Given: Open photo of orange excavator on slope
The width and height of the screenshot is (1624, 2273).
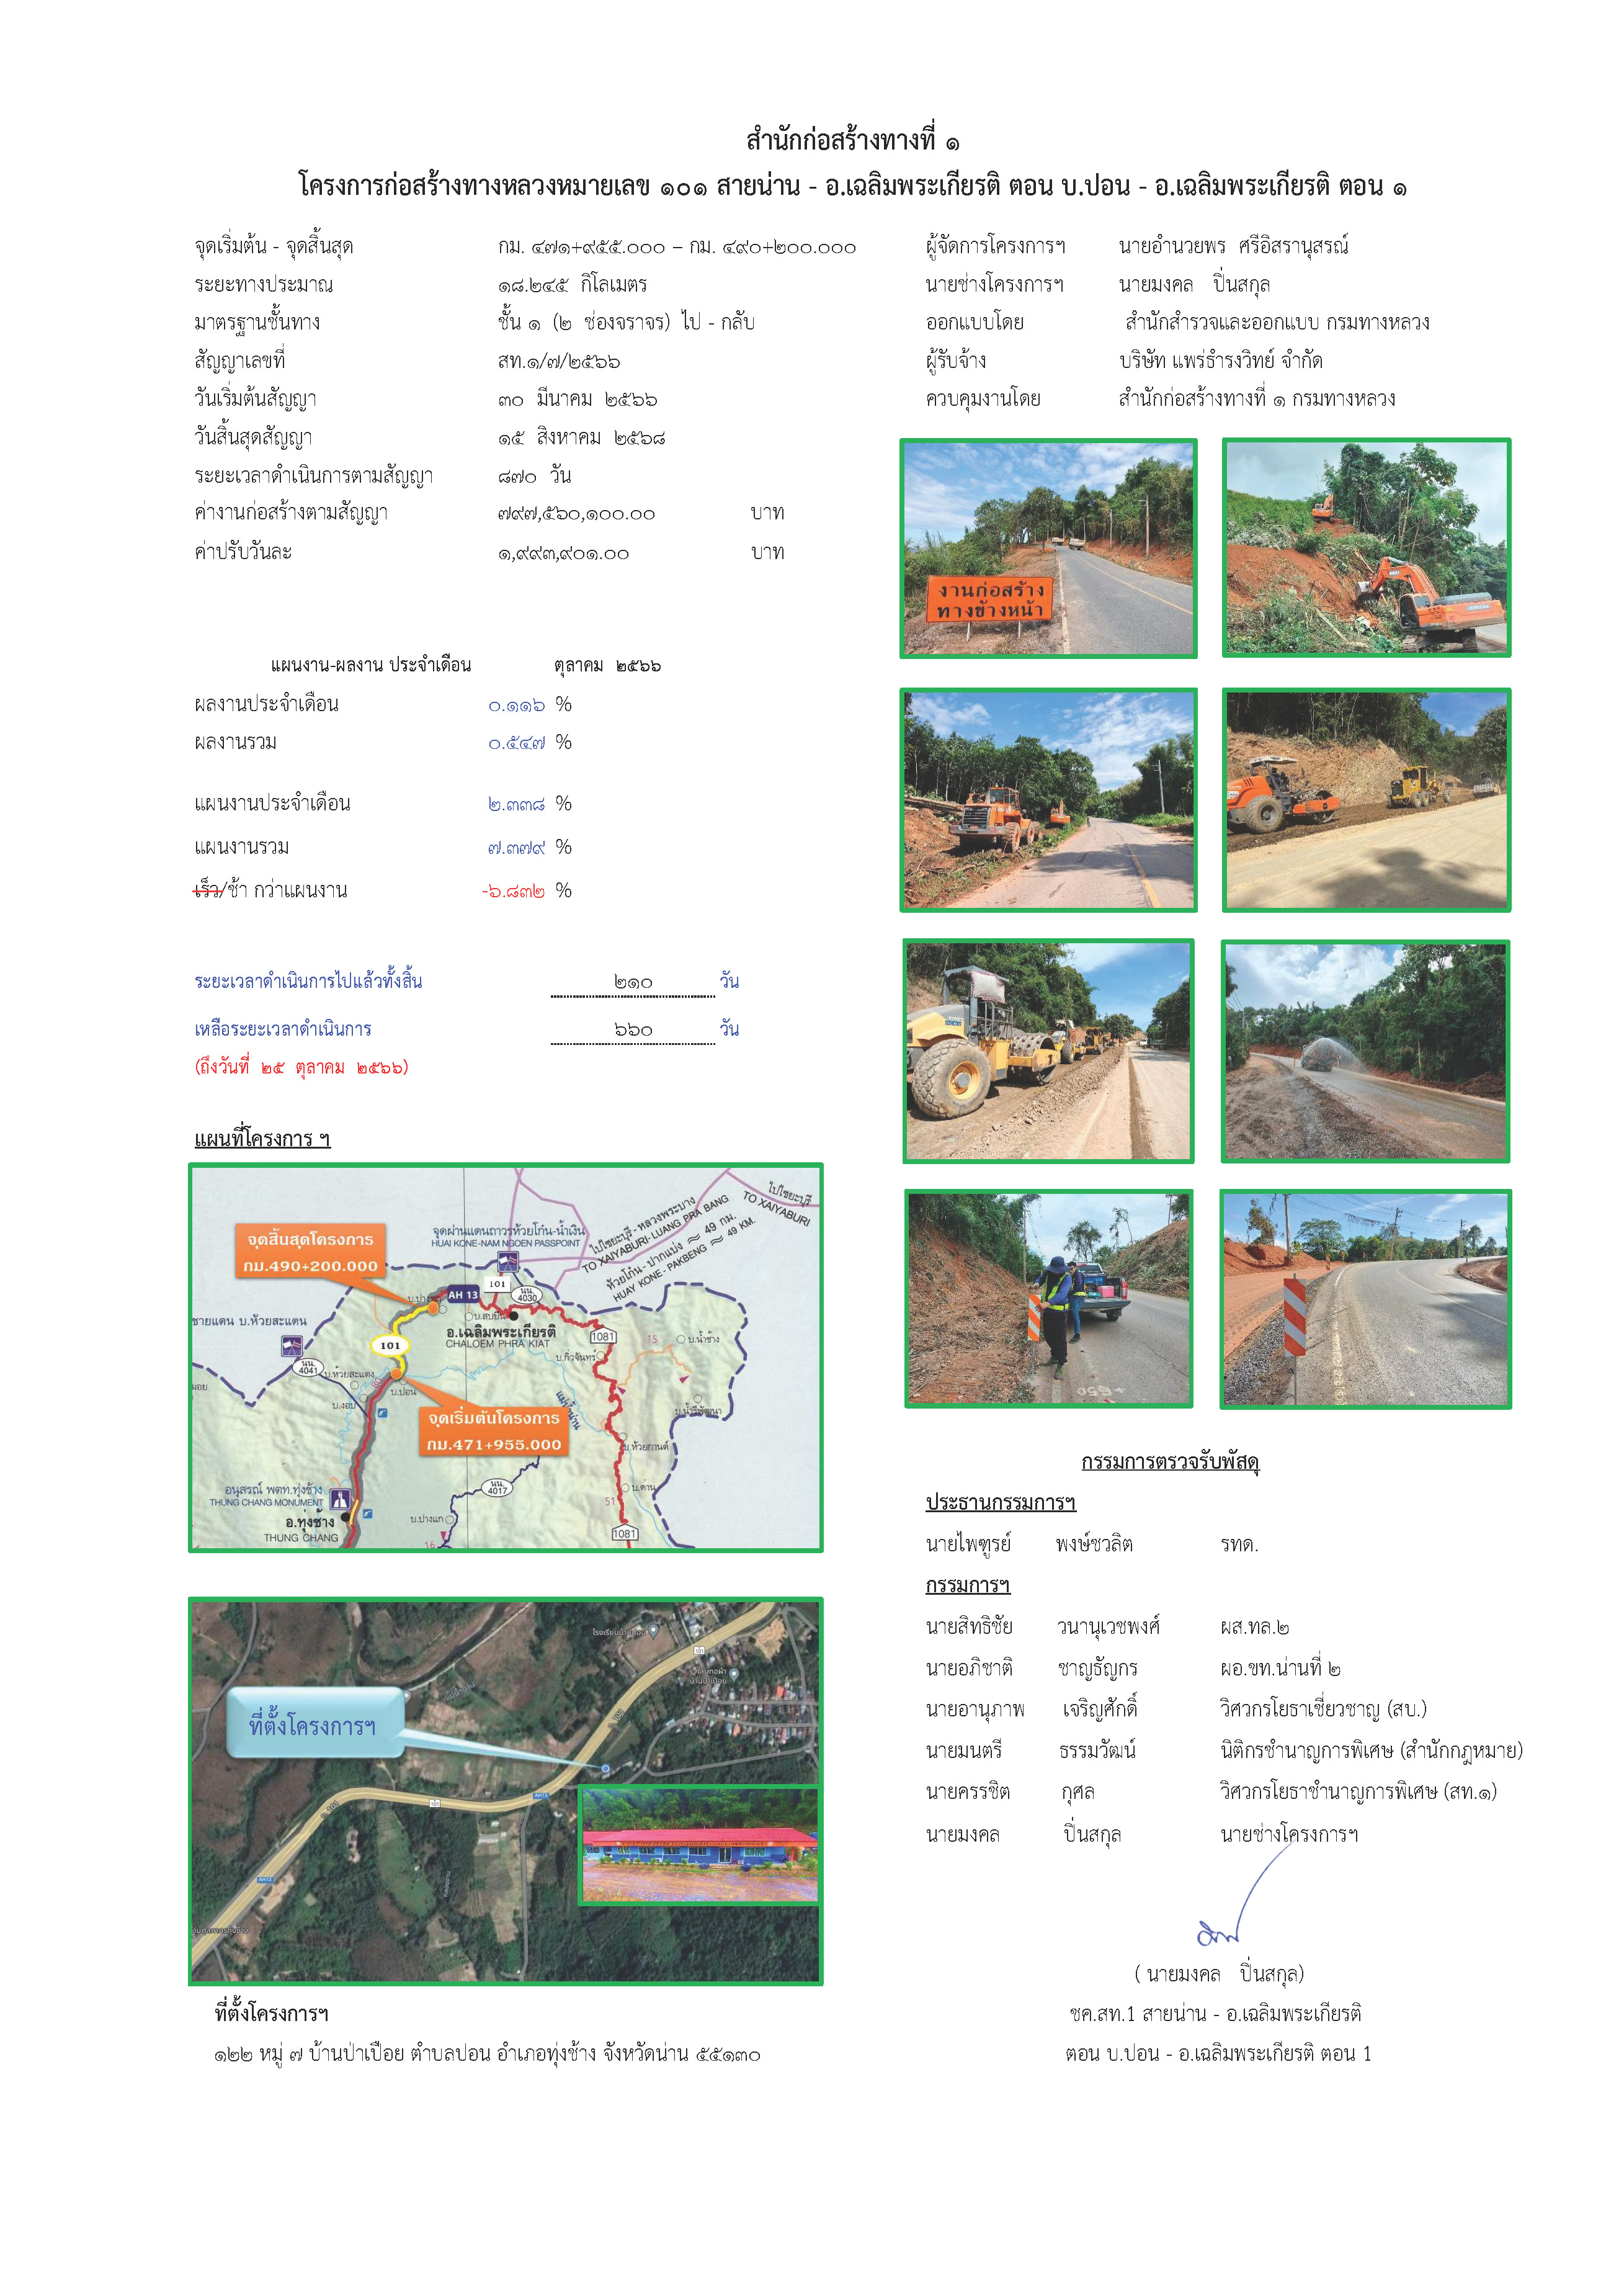Looking at the screenshot, I should point(1366,547).
